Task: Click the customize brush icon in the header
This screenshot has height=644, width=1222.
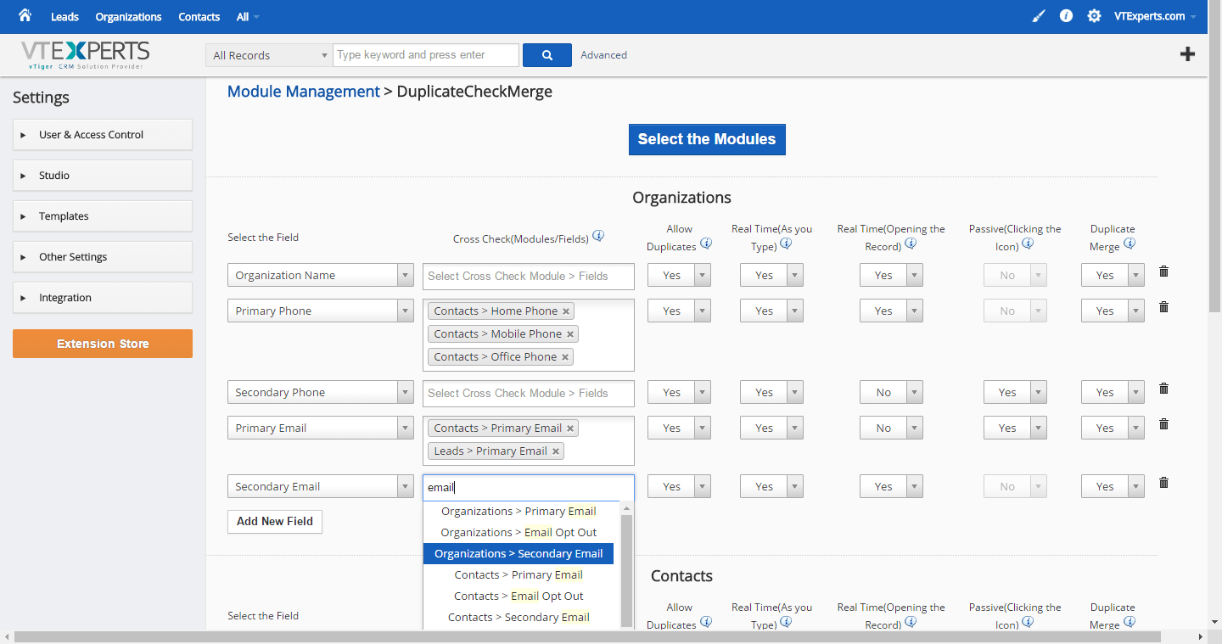Action: point(1038,15)
